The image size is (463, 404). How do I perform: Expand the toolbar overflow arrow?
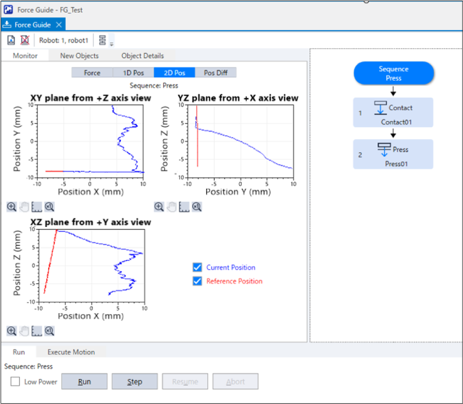point(112,44)
